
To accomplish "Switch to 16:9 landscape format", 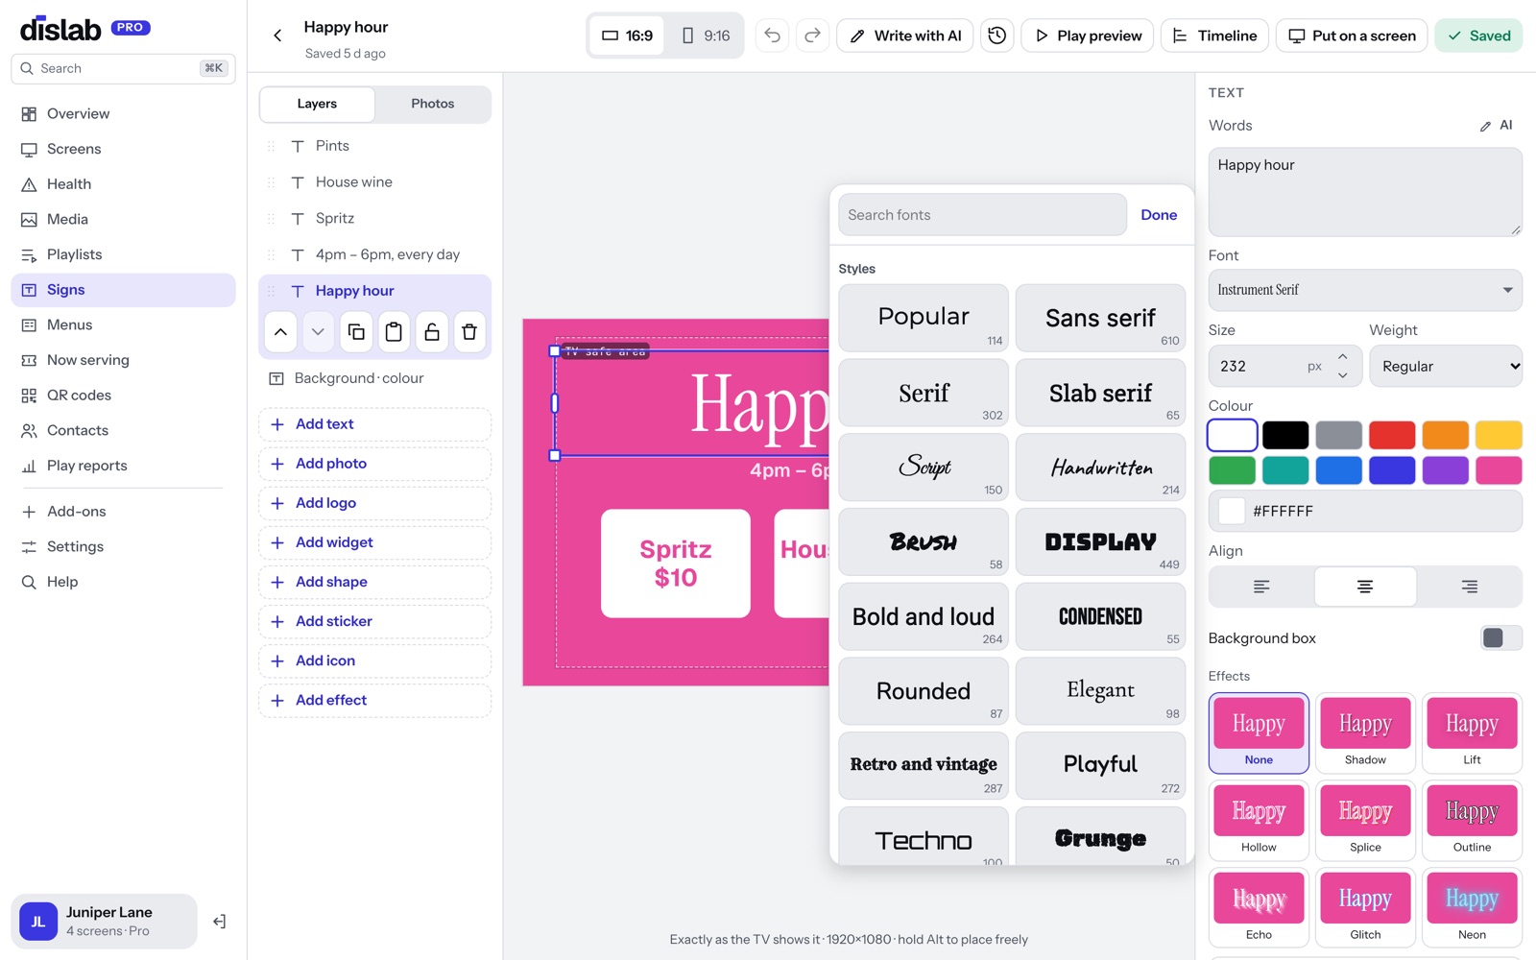I will [627, 36].
